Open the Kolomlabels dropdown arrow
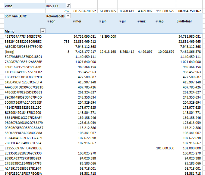The width and height of the screenshot is (205, 175). tap(68, 16)
